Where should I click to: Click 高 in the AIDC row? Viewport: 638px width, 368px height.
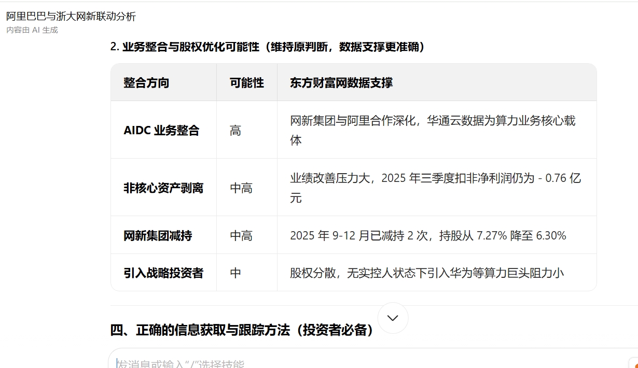point(235,131)
